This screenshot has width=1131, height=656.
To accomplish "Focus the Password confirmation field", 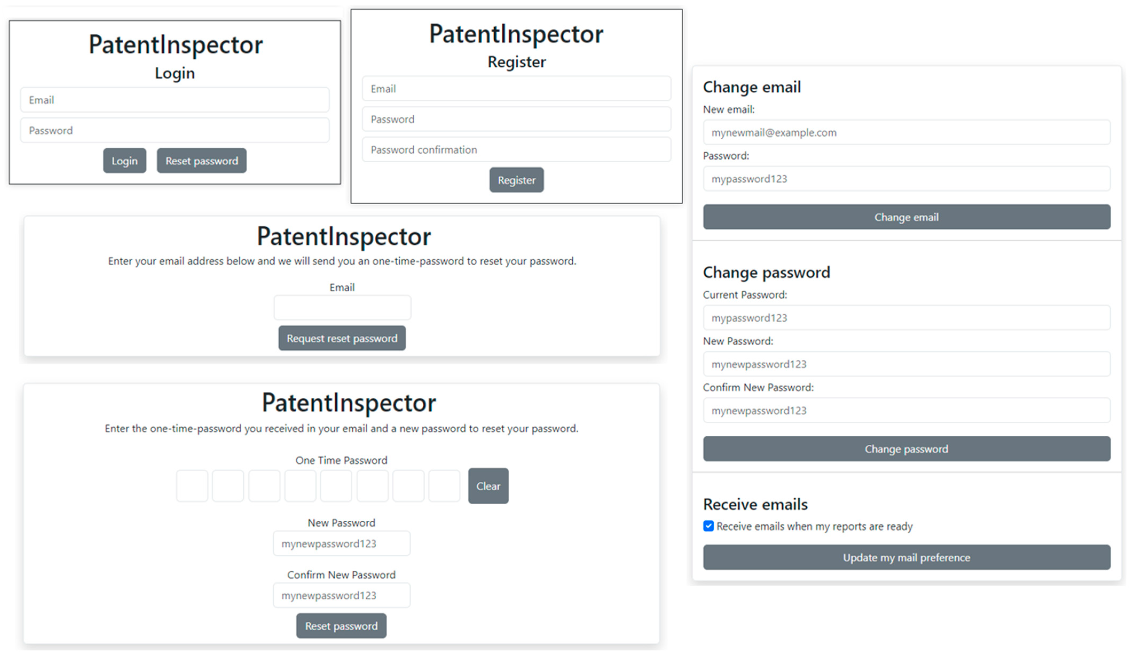I will click(x=516, y=149).
